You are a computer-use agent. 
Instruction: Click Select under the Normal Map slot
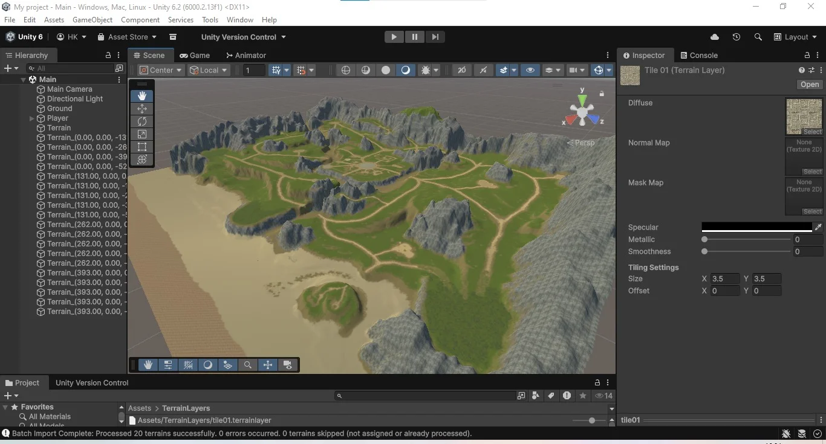pos(812,172)
